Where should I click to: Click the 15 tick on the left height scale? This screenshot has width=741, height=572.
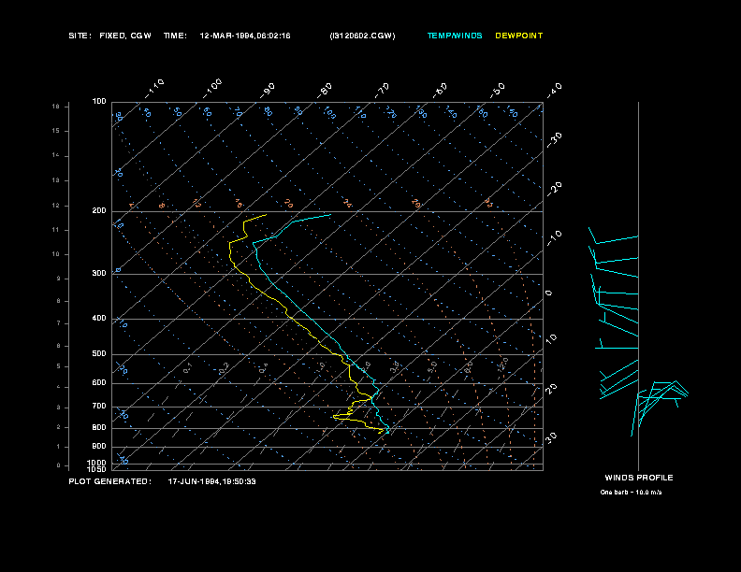56,131
